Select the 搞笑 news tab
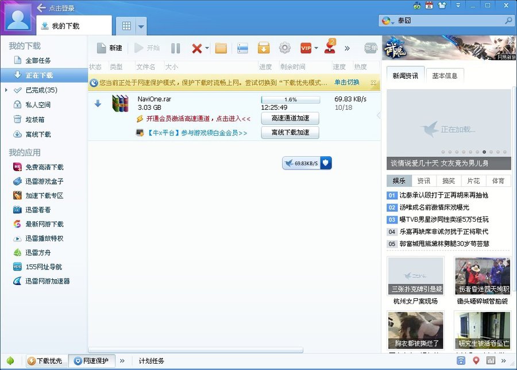This screenshot has height=370, width=517. (x=449, y=181)
